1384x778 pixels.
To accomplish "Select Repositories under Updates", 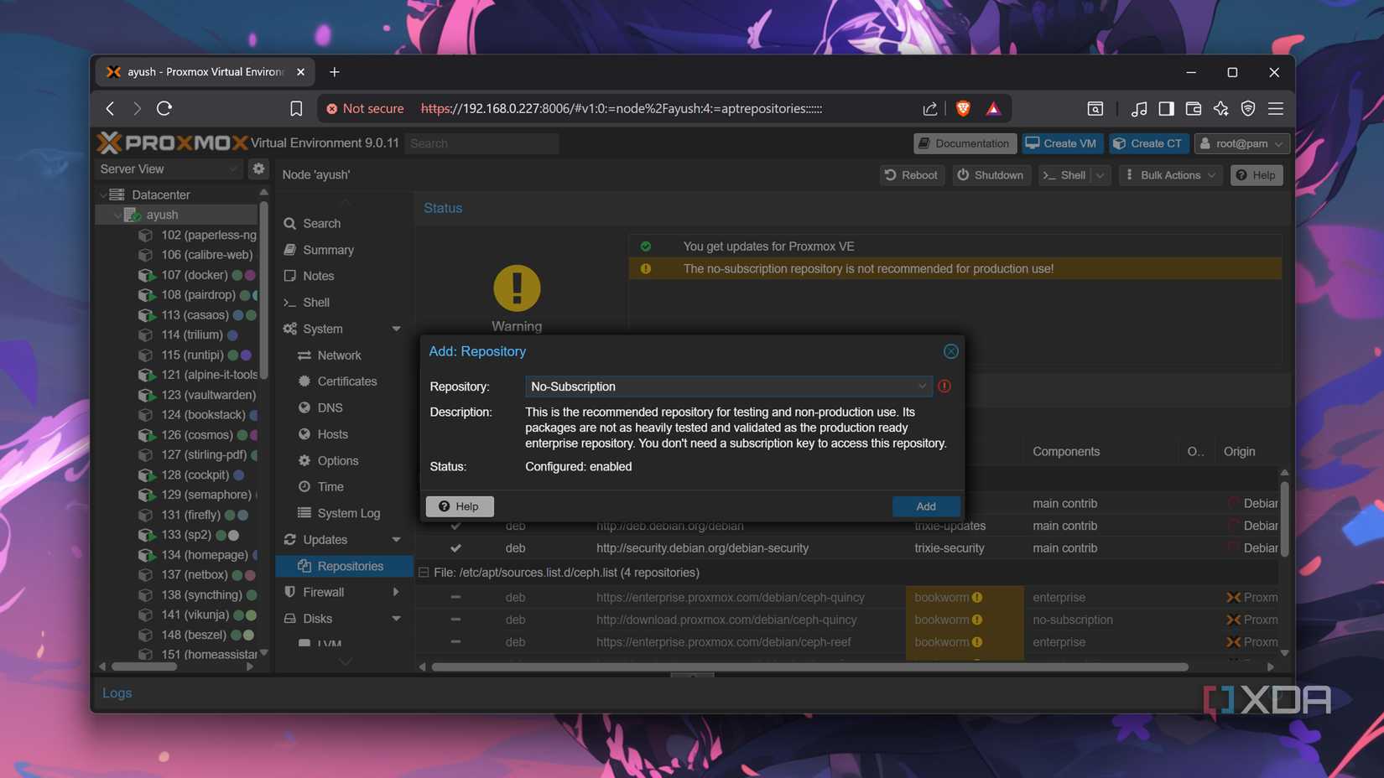I will [344, 566].
